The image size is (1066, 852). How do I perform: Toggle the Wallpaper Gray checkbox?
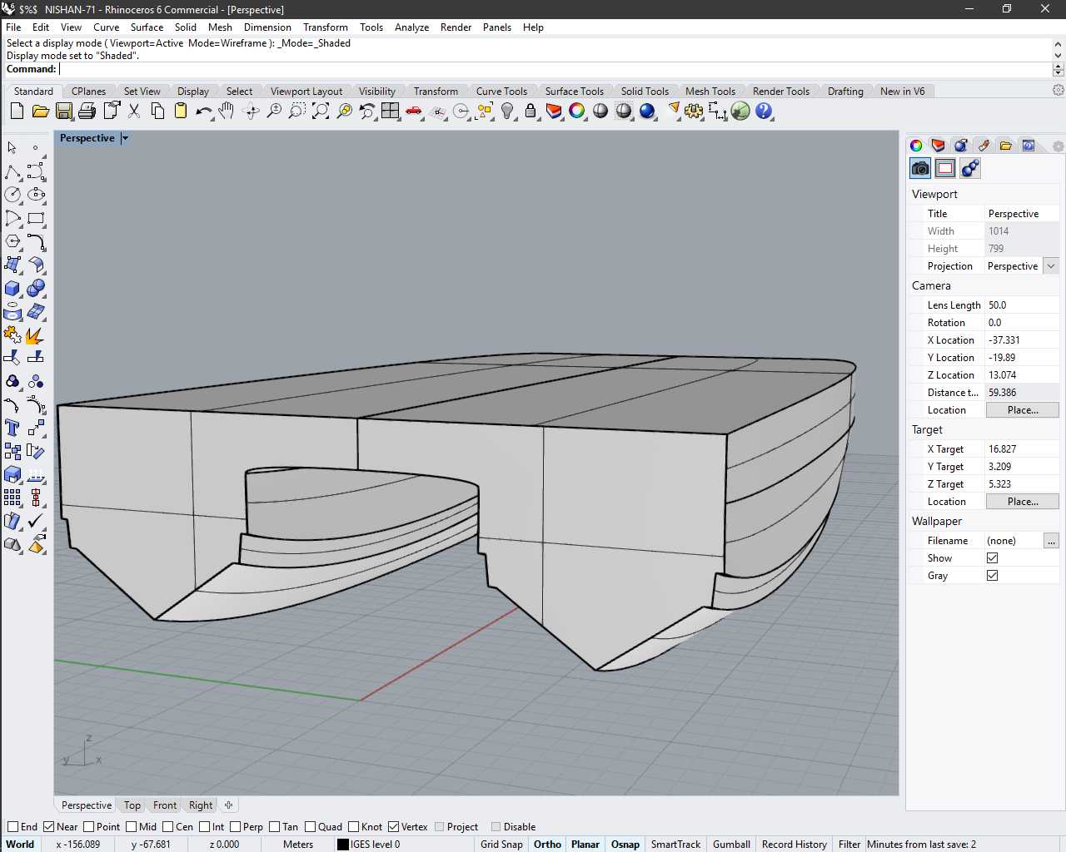point(992,575)
